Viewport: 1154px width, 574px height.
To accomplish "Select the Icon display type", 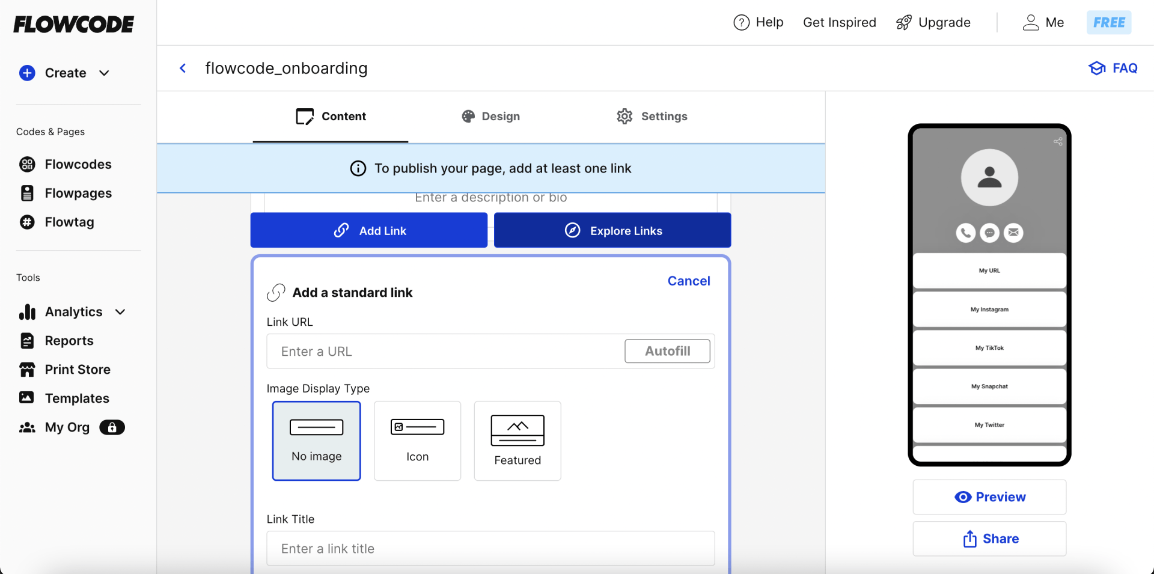I will point(418,441).
